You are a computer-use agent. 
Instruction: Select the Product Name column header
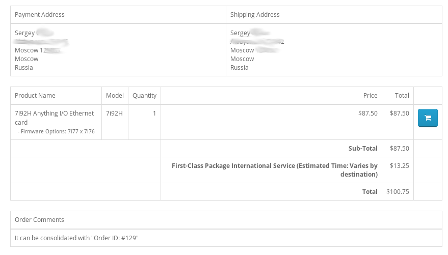(x=35, y=96)
